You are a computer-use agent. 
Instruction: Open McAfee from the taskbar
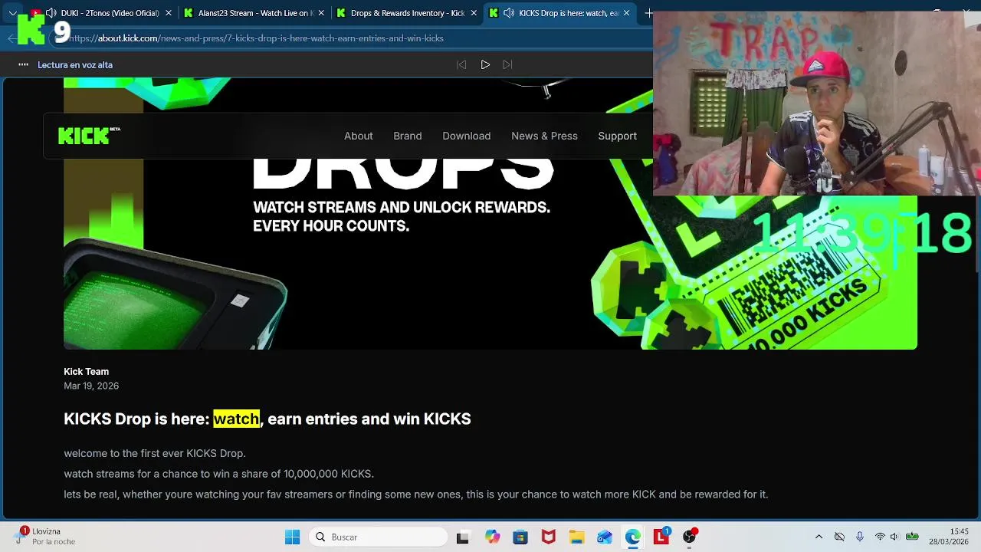pyautogui.click(x=548, y=537)
